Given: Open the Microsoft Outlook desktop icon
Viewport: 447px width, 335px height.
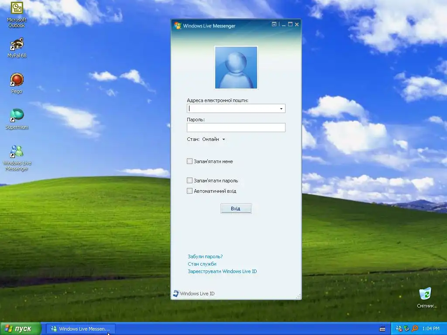Looking at the screenshot, I should point(17,14).
